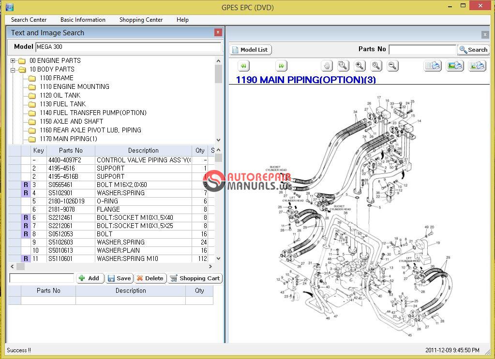Open the Search Center menu
The image size is (495, 359).
[28, 20]
